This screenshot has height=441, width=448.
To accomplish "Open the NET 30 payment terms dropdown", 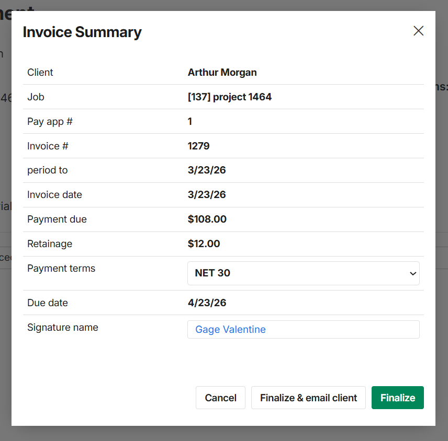I will (x=303, y=273).
